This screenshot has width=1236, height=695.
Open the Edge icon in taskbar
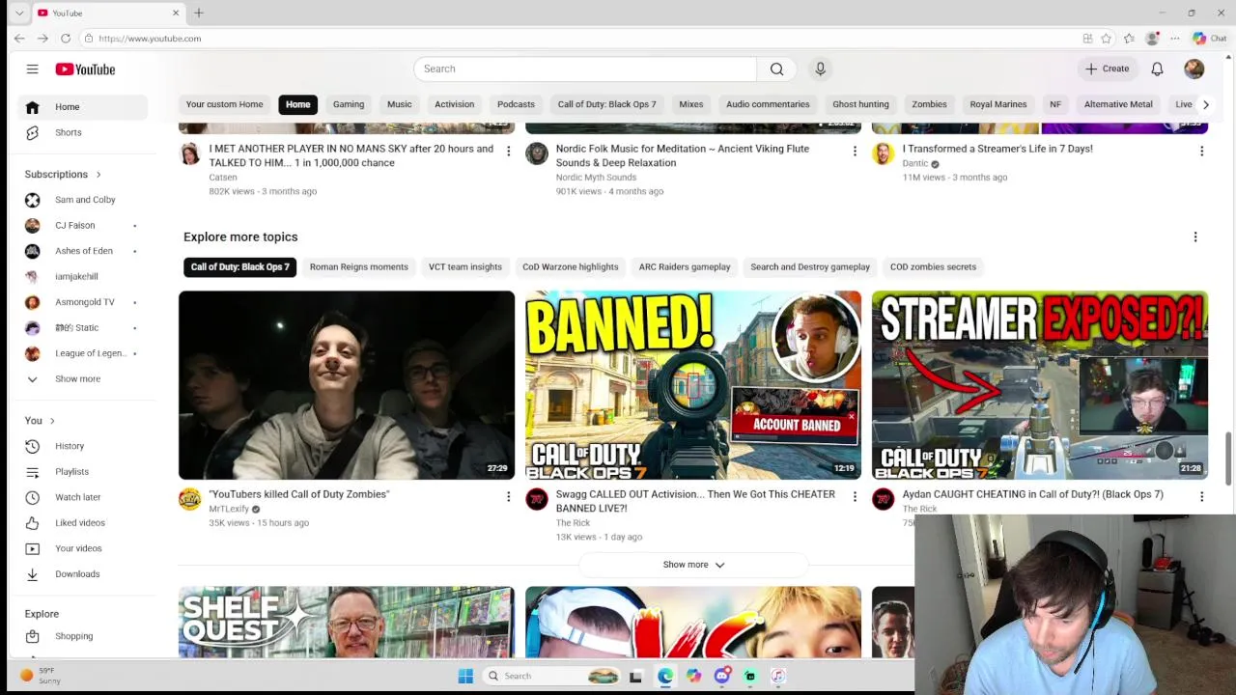[x=665, y=676]
